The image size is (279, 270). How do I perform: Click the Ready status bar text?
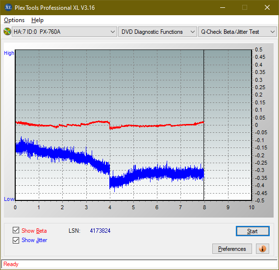click(11, 264)
